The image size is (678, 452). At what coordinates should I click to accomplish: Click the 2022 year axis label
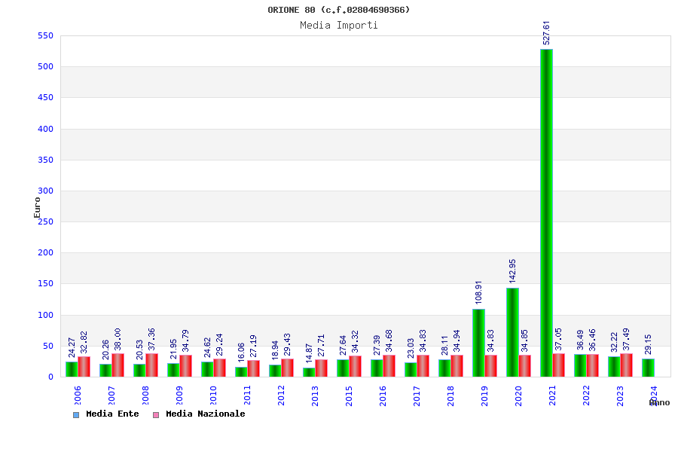click(586, 395)
